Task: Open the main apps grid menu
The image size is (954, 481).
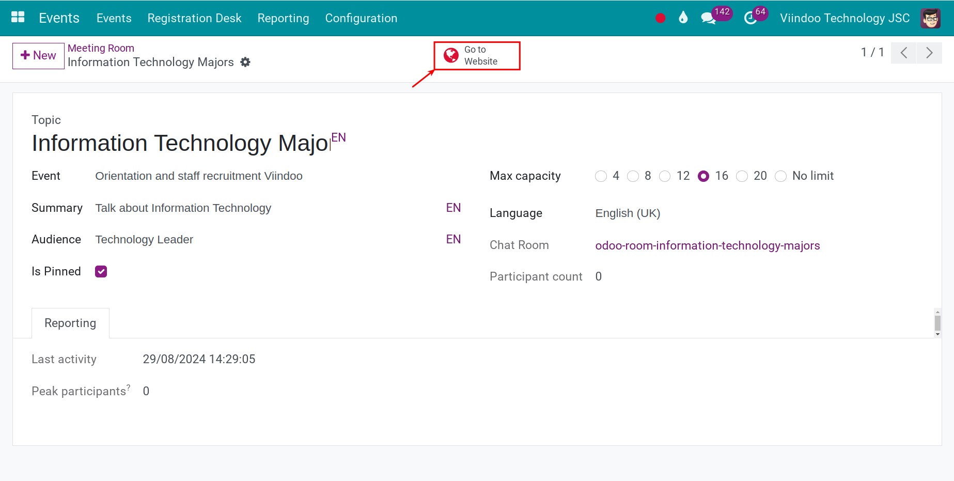Action: tap(18, 18)
